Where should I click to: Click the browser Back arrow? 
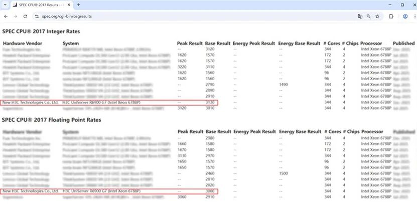pyautogui.click(x=6, y=17)
